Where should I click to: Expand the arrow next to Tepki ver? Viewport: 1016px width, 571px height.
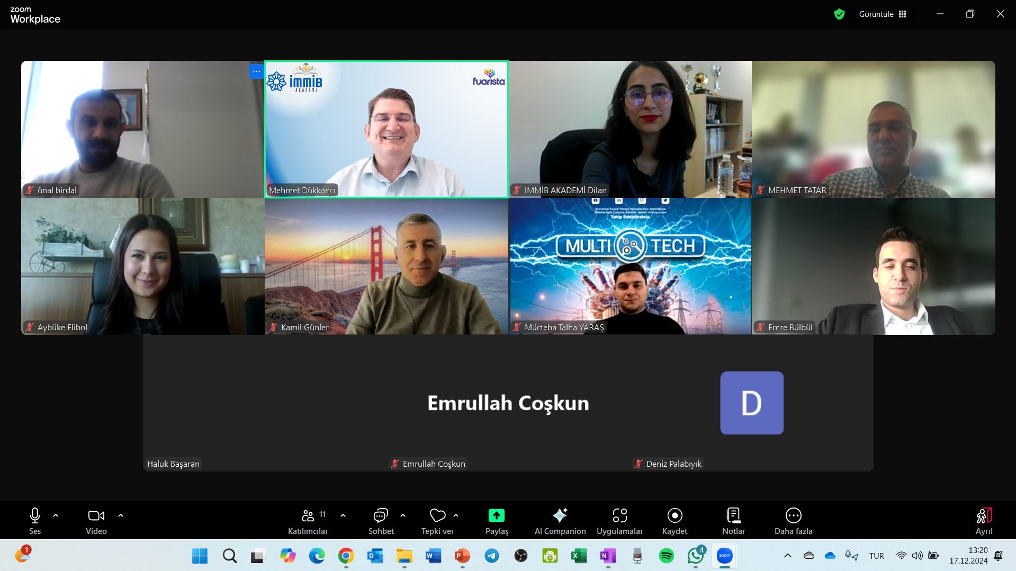(456, 515)
